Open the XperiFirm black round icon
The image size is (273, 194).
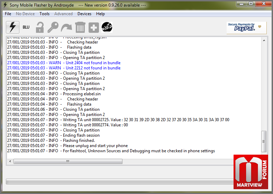(107, 27)
